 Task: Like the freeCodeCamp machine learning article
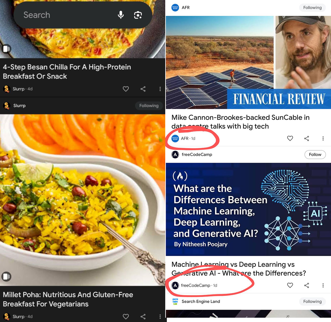290,285
